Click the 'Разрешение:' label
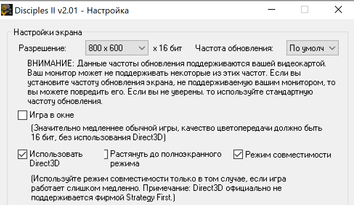 (43, 48)
